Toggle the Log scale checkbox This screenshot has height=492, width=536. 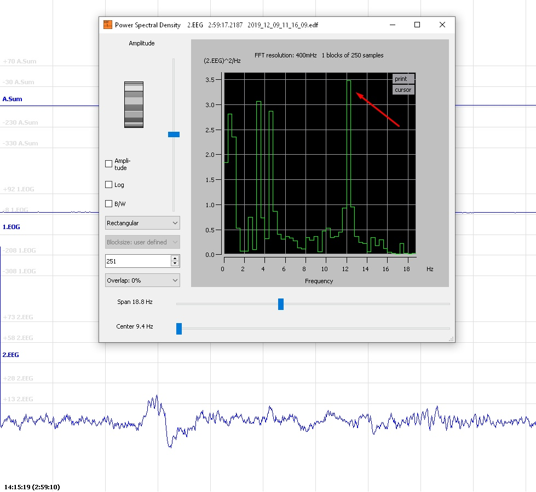[x=109, y=185]
